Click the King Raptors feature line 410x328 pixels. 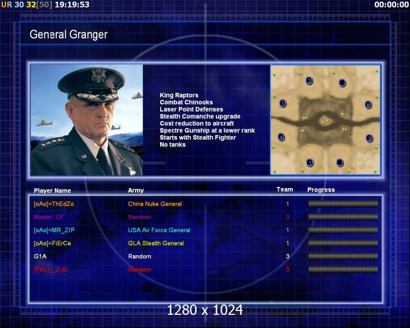point(179,95)
